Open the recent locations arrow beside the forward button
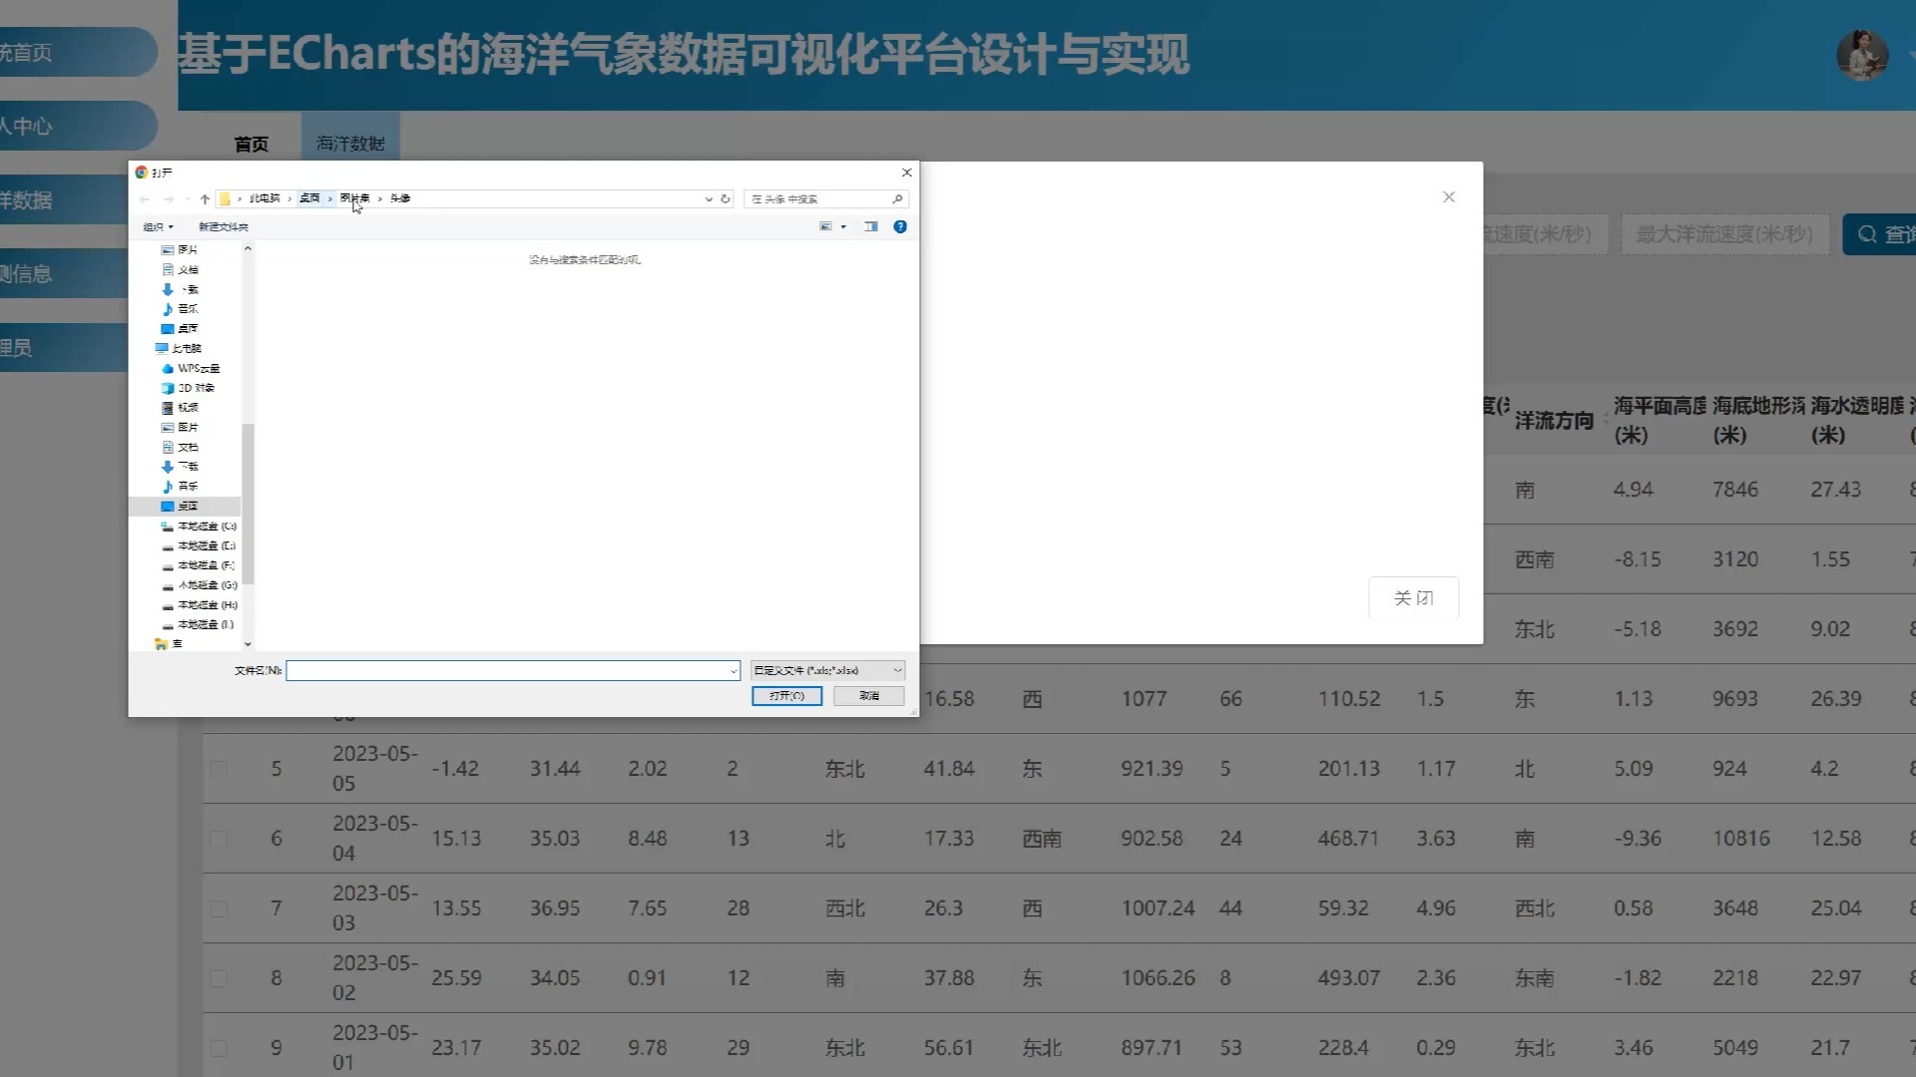Screen dimensions: 1916x1077 (187, 199)
